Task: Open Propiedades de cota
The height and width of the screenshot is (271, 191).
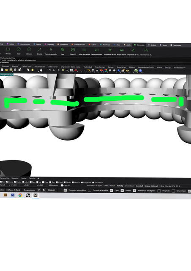Action: click(110, 52)
